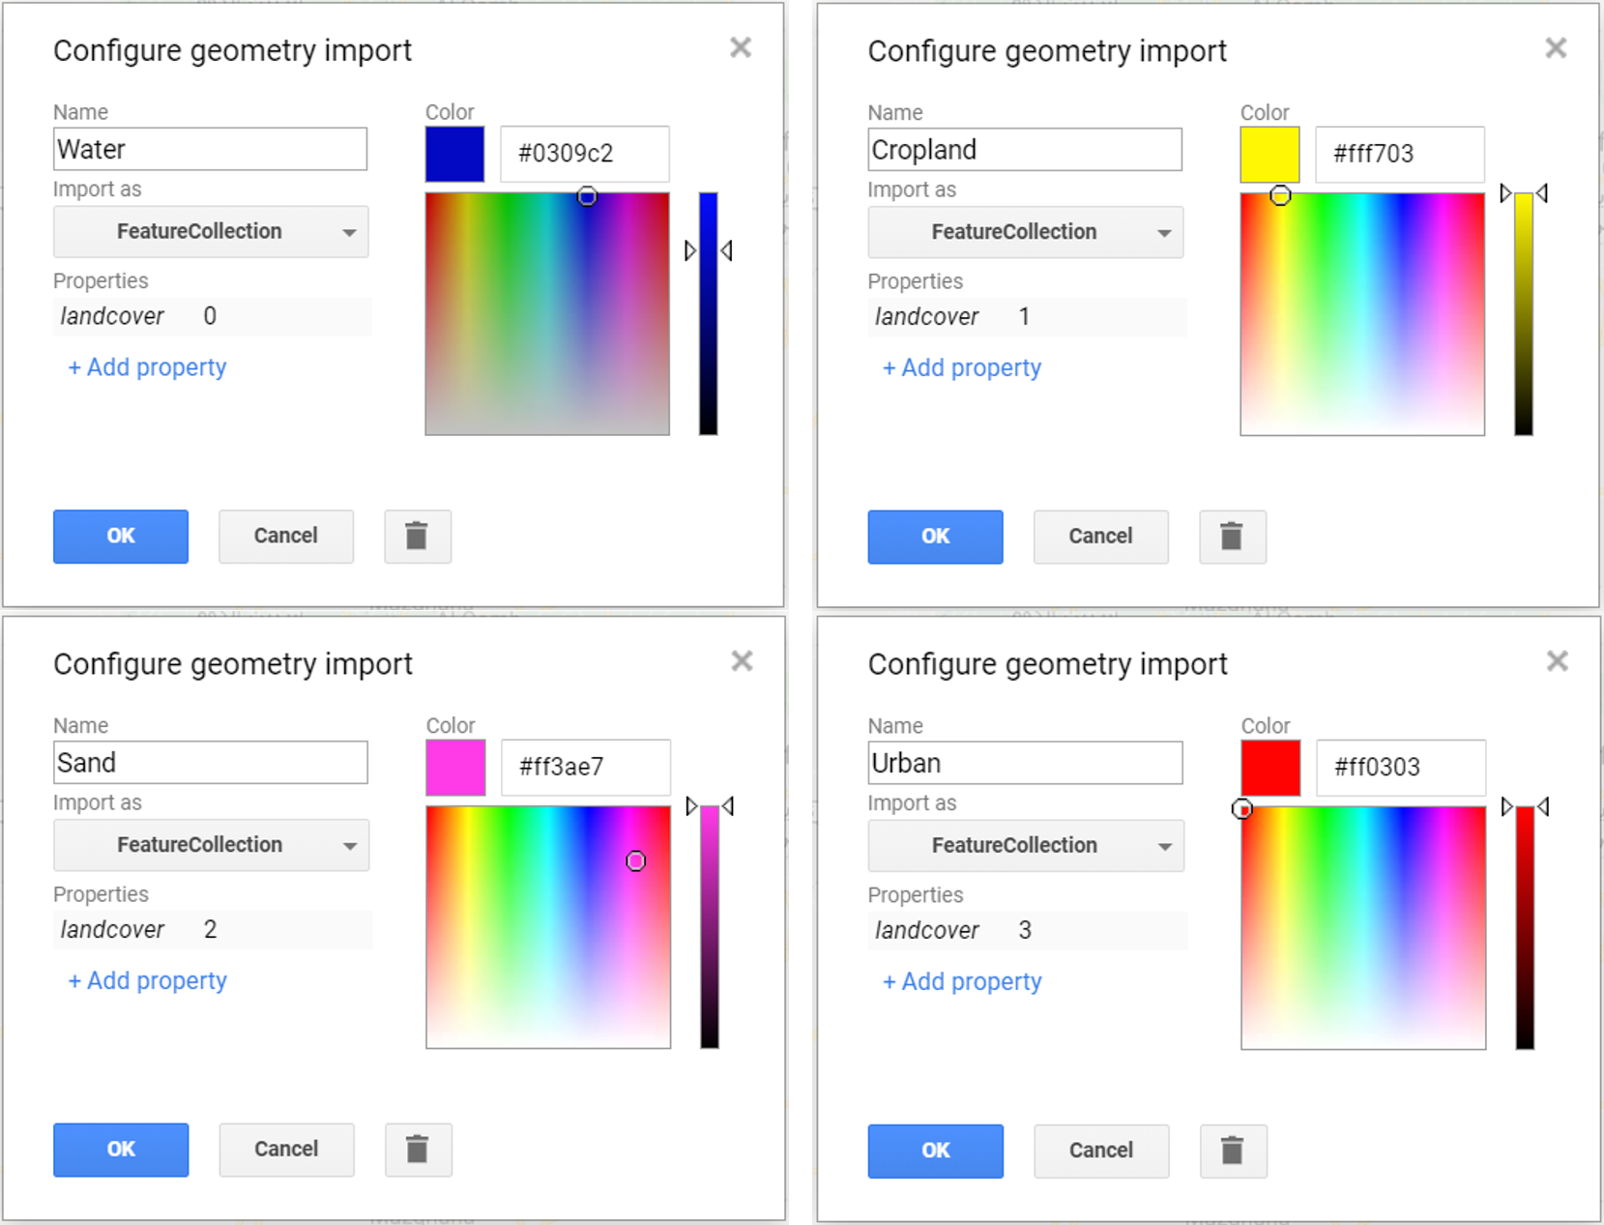The image size is (1604, 1225).
Task: Click the Urban name field
Action: (x=1025, y=764)
